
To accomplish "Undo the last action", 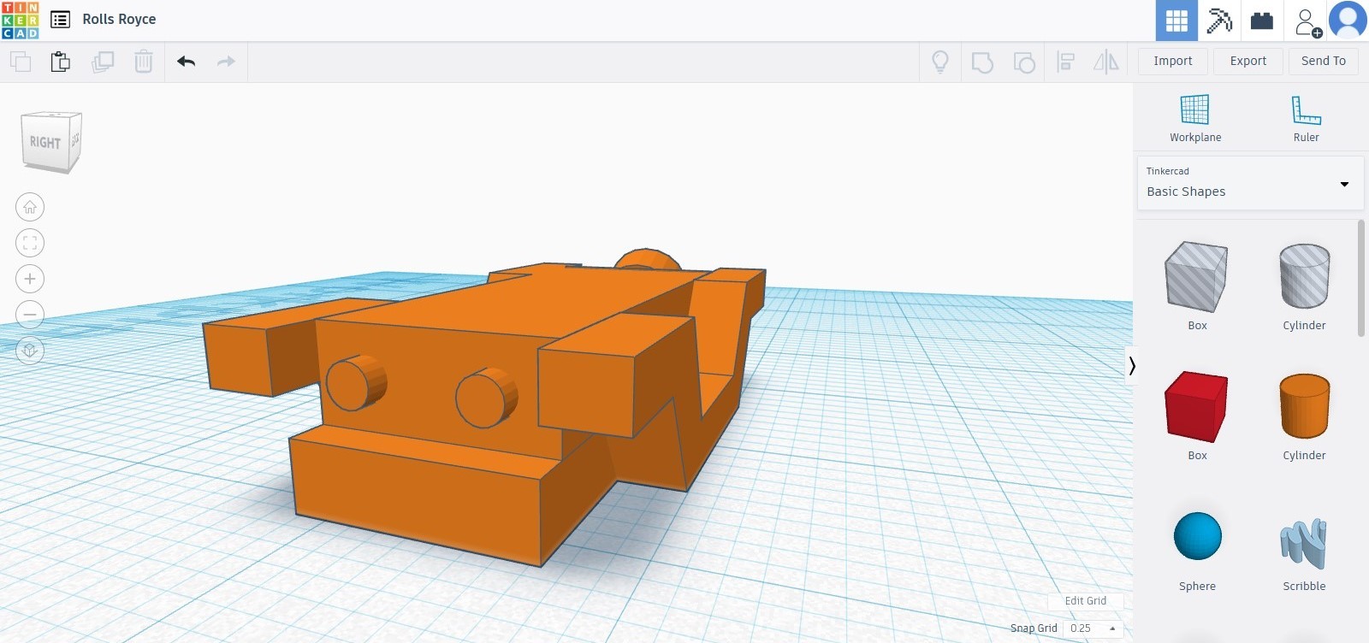I will (x=186, y=62).
